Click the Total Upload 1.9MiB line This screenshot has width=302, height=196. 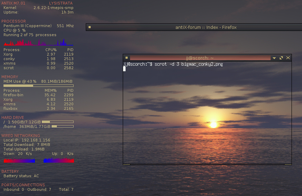(x=24, y=149)
